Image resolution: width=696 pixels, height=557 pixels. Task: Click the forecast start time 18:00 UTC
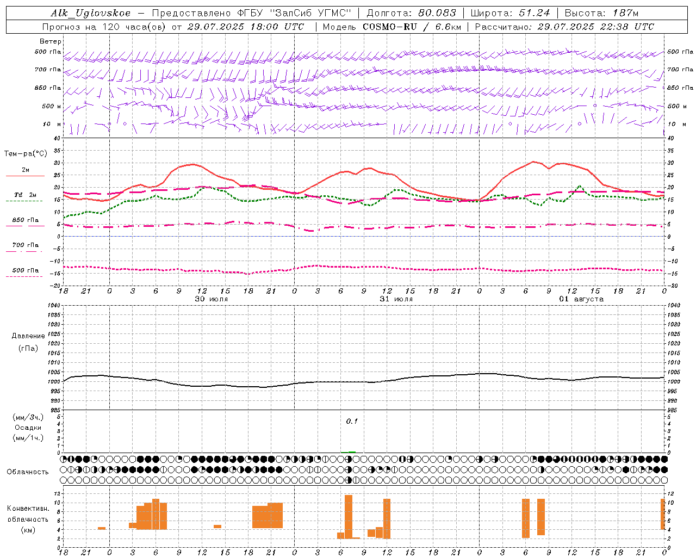[x=274, y=27]
